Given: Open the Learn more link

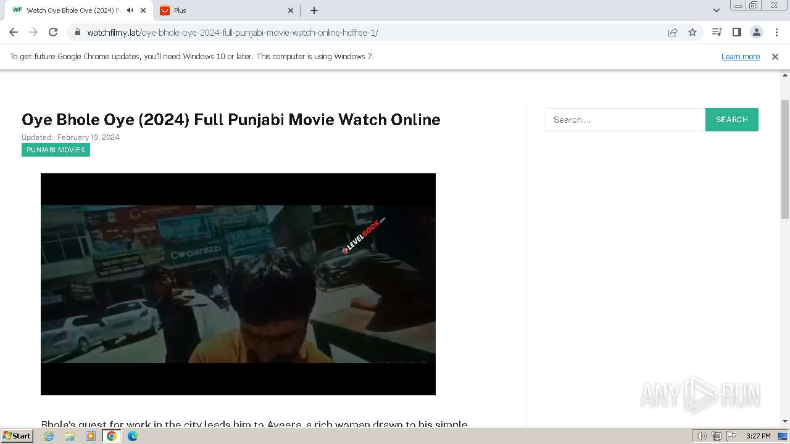Looking at the screenshot, I should pos(741,56).
